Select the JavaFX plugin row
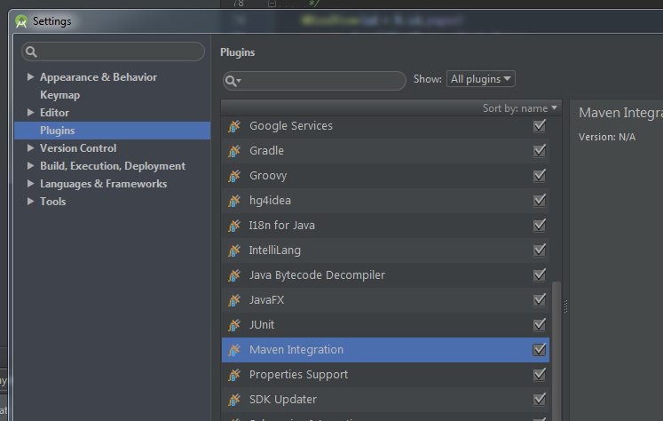Image resolution: width=663 pixels, height=421 pixels. pyautogui.click(x=385, y=300)
